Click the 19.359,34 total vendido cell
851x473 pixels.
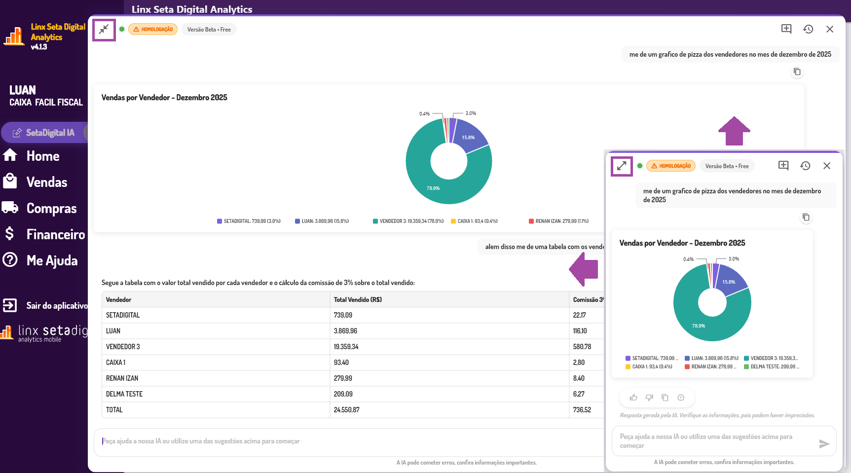pyautogui.click(x=449, y=347)
